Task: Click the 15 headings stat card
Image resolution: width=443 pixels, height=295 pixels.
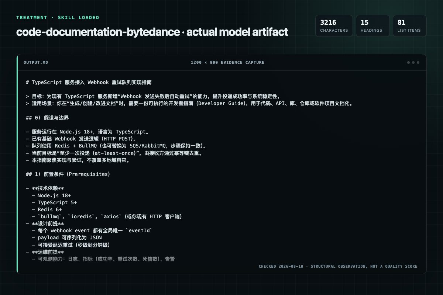Action: tap(372, 26)
